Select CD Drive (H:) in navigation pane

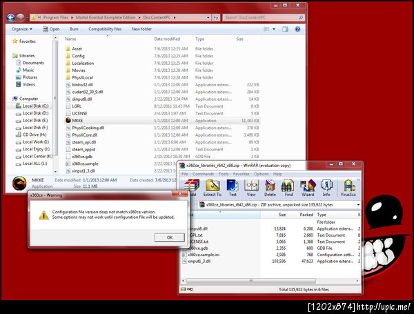pyautogui.click(x=34, y=135)
